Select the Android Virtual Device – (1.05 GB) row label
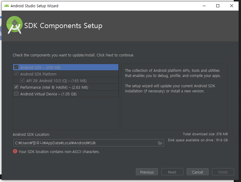This screenshot has height=182, width=241. (x=48, y=94)
